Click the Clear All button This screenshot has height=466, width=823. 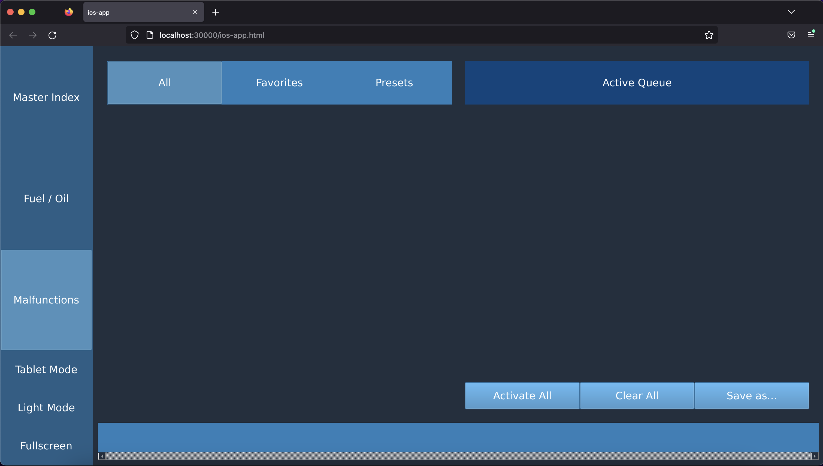pos(637,396)
